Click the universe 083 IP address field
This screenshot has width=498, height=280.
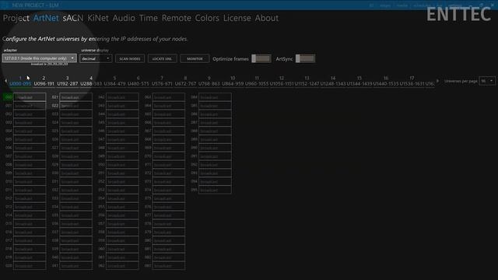[169, 266]
